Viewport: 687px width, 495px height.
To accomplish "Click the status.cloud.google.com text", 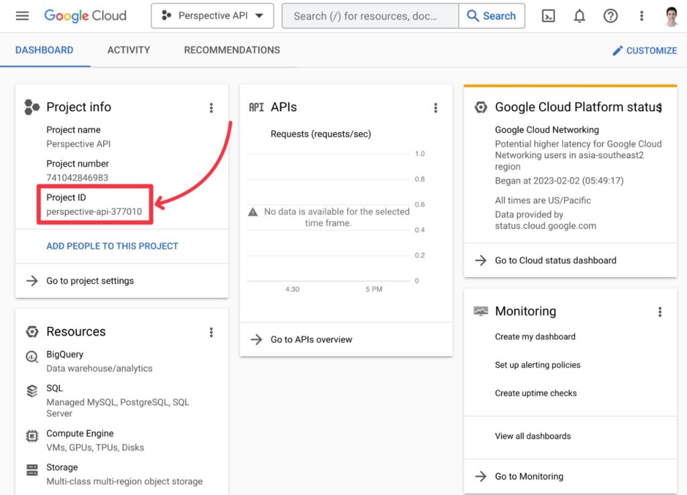I will pos(545,226).
